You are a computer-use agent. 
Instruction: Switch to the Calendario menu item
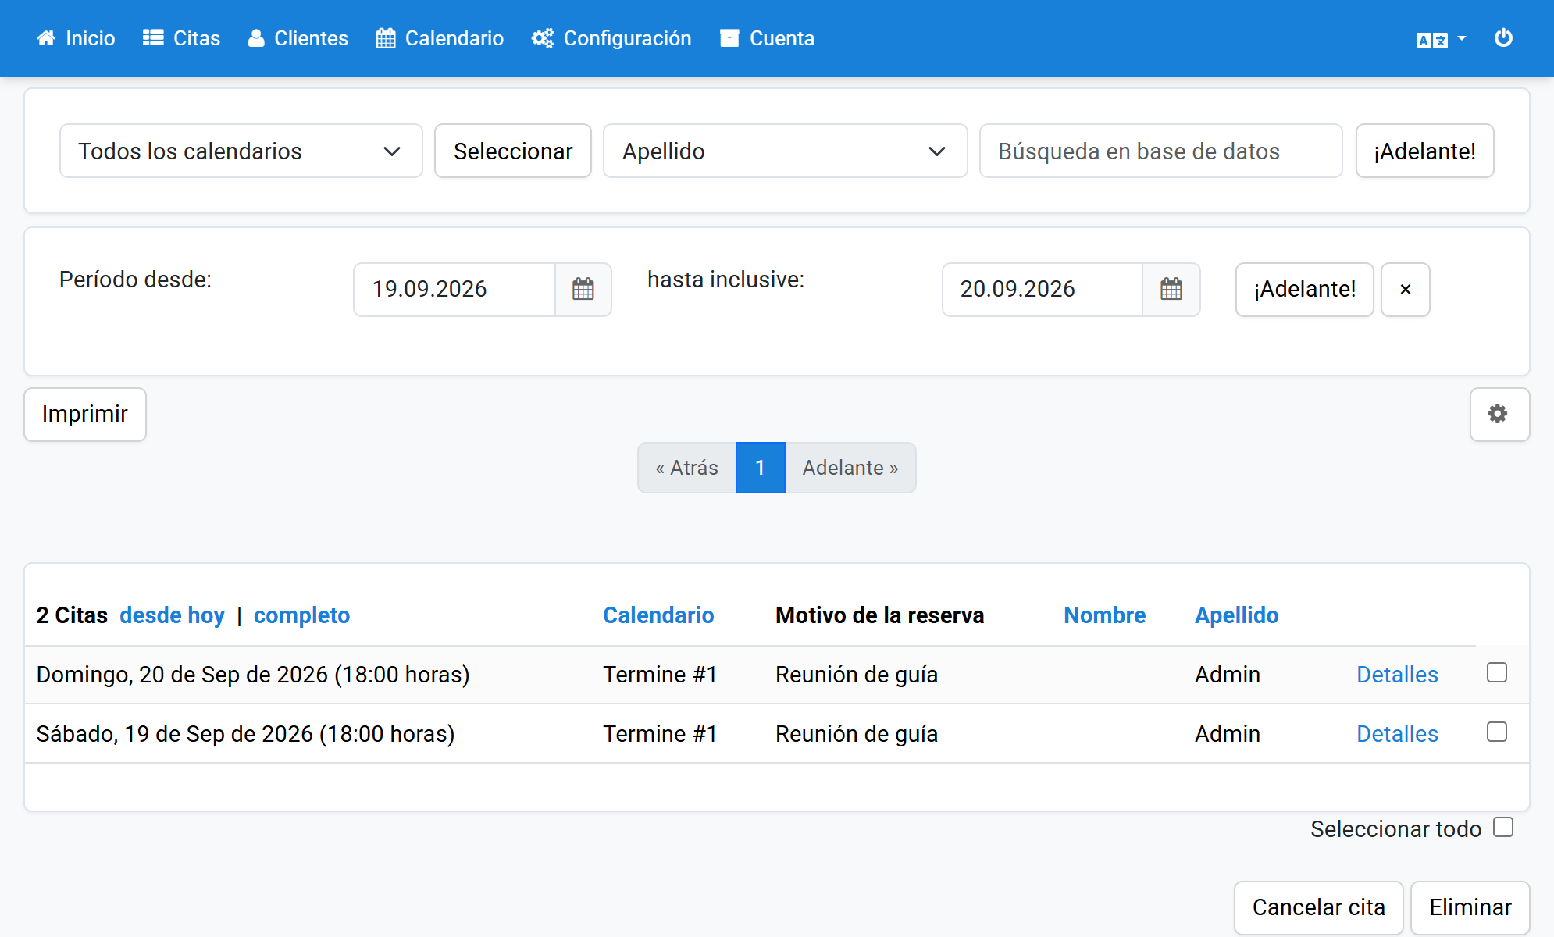point(440,38)
